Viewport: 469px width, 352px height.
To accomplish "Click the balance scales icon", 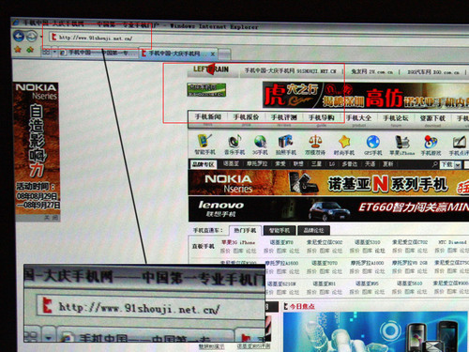I will (x=315, y=142).
